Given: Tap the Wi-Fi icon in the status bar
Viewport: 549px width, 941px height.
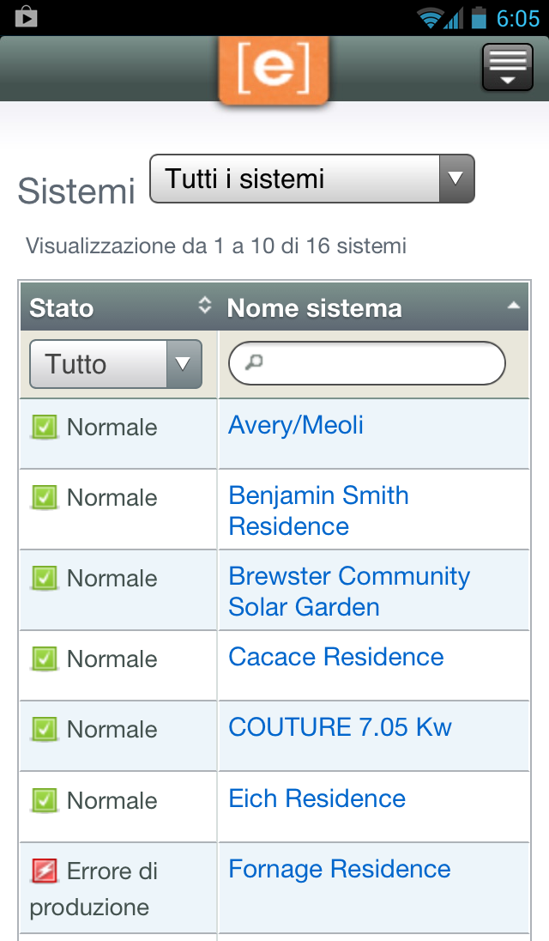Looking at the screenshot, I should [x=430, y=18].
